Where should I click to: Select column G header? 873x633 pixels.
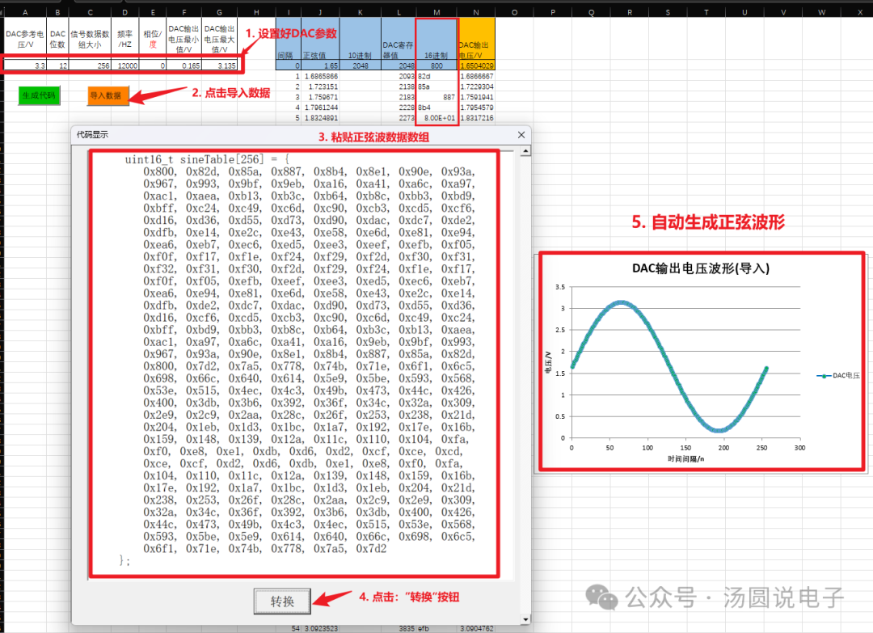click(219, 12)
